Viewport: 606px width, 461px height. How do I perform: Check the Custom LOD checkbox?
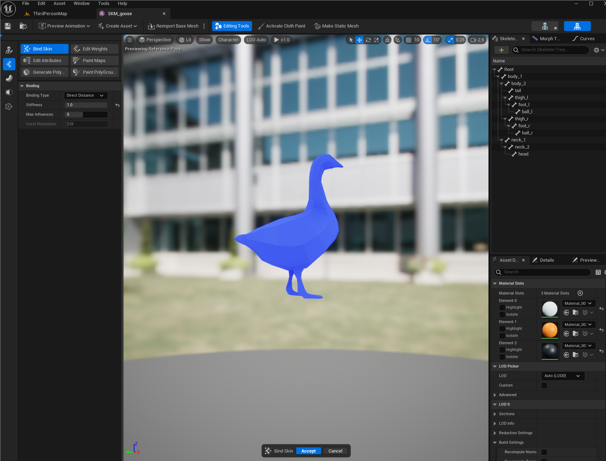[x=544, y=386]
